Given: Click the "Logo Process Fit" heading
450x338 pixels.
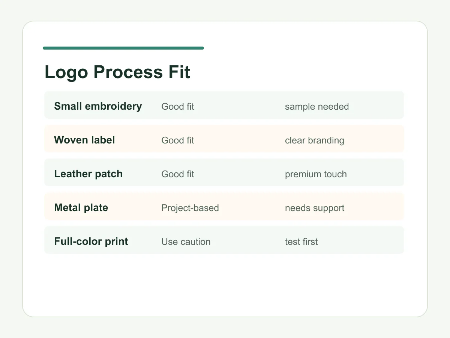Looking at the screenshot, I should click(x=117, y=72).
